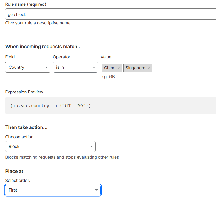Click the 'Choose action' label

[x=19, y=137]
